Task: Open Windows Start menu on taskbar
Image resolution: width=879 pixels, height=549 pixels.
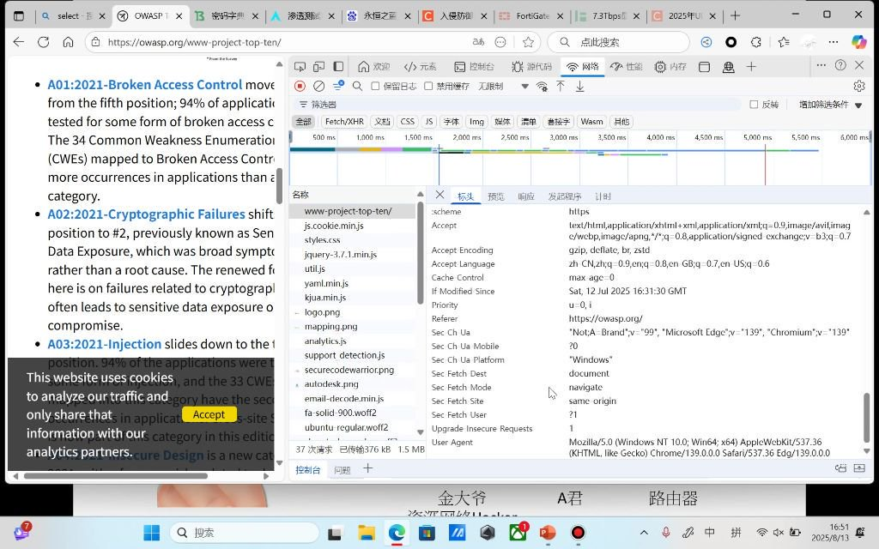Action: coord(151,533)
